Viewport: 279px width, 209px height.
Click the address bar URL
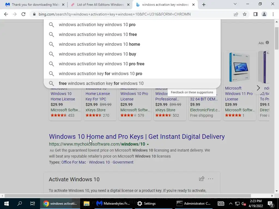[115, 14]
